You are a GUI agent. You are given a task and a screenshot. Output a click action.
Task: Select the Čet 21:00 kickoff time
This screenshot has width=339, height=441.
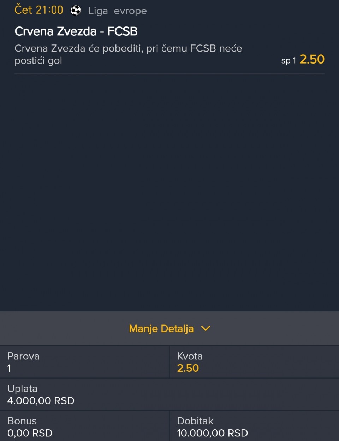pos(39,10)
